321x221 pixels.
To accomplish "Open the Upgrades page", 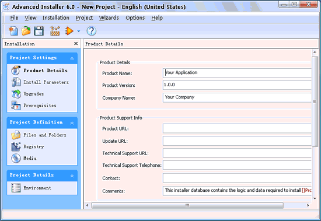I will [x=34, y=94].
